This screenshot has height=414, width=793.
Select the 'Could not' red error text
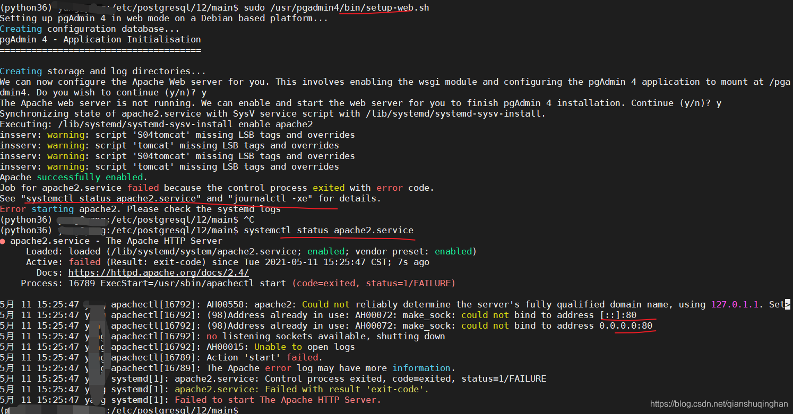click(327, 304)
